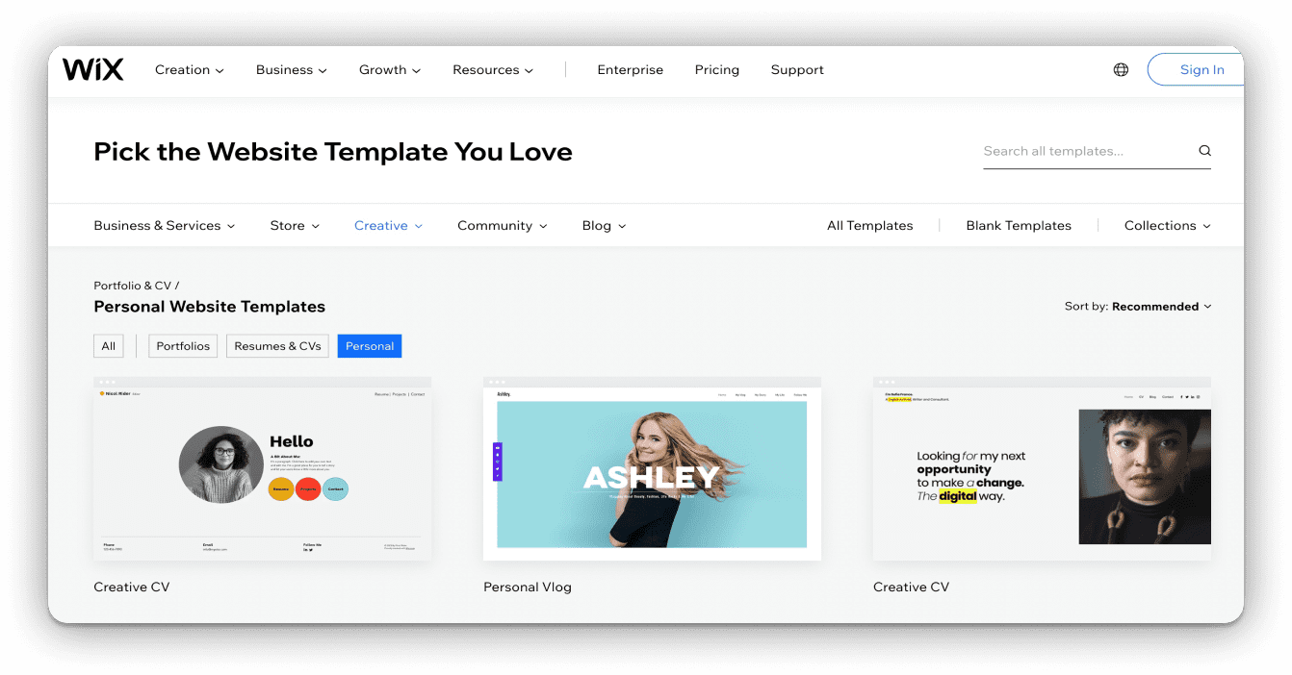
Task: Expand the Collections dropdown
Action: point(1166,225)
